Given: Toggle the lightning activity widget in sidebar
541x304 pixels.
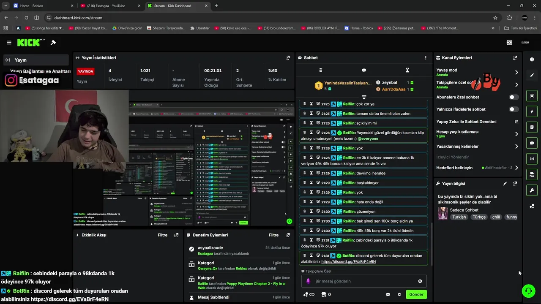Looking at the screenshot, I should pos(532,111).
